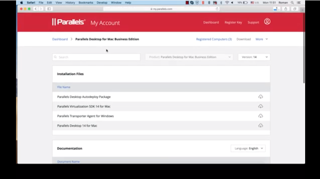Viewport: 320px width, 179px height.
Task: Select Parallels Desktop 14 for Mac text
Action: click(x=77, y=126)
